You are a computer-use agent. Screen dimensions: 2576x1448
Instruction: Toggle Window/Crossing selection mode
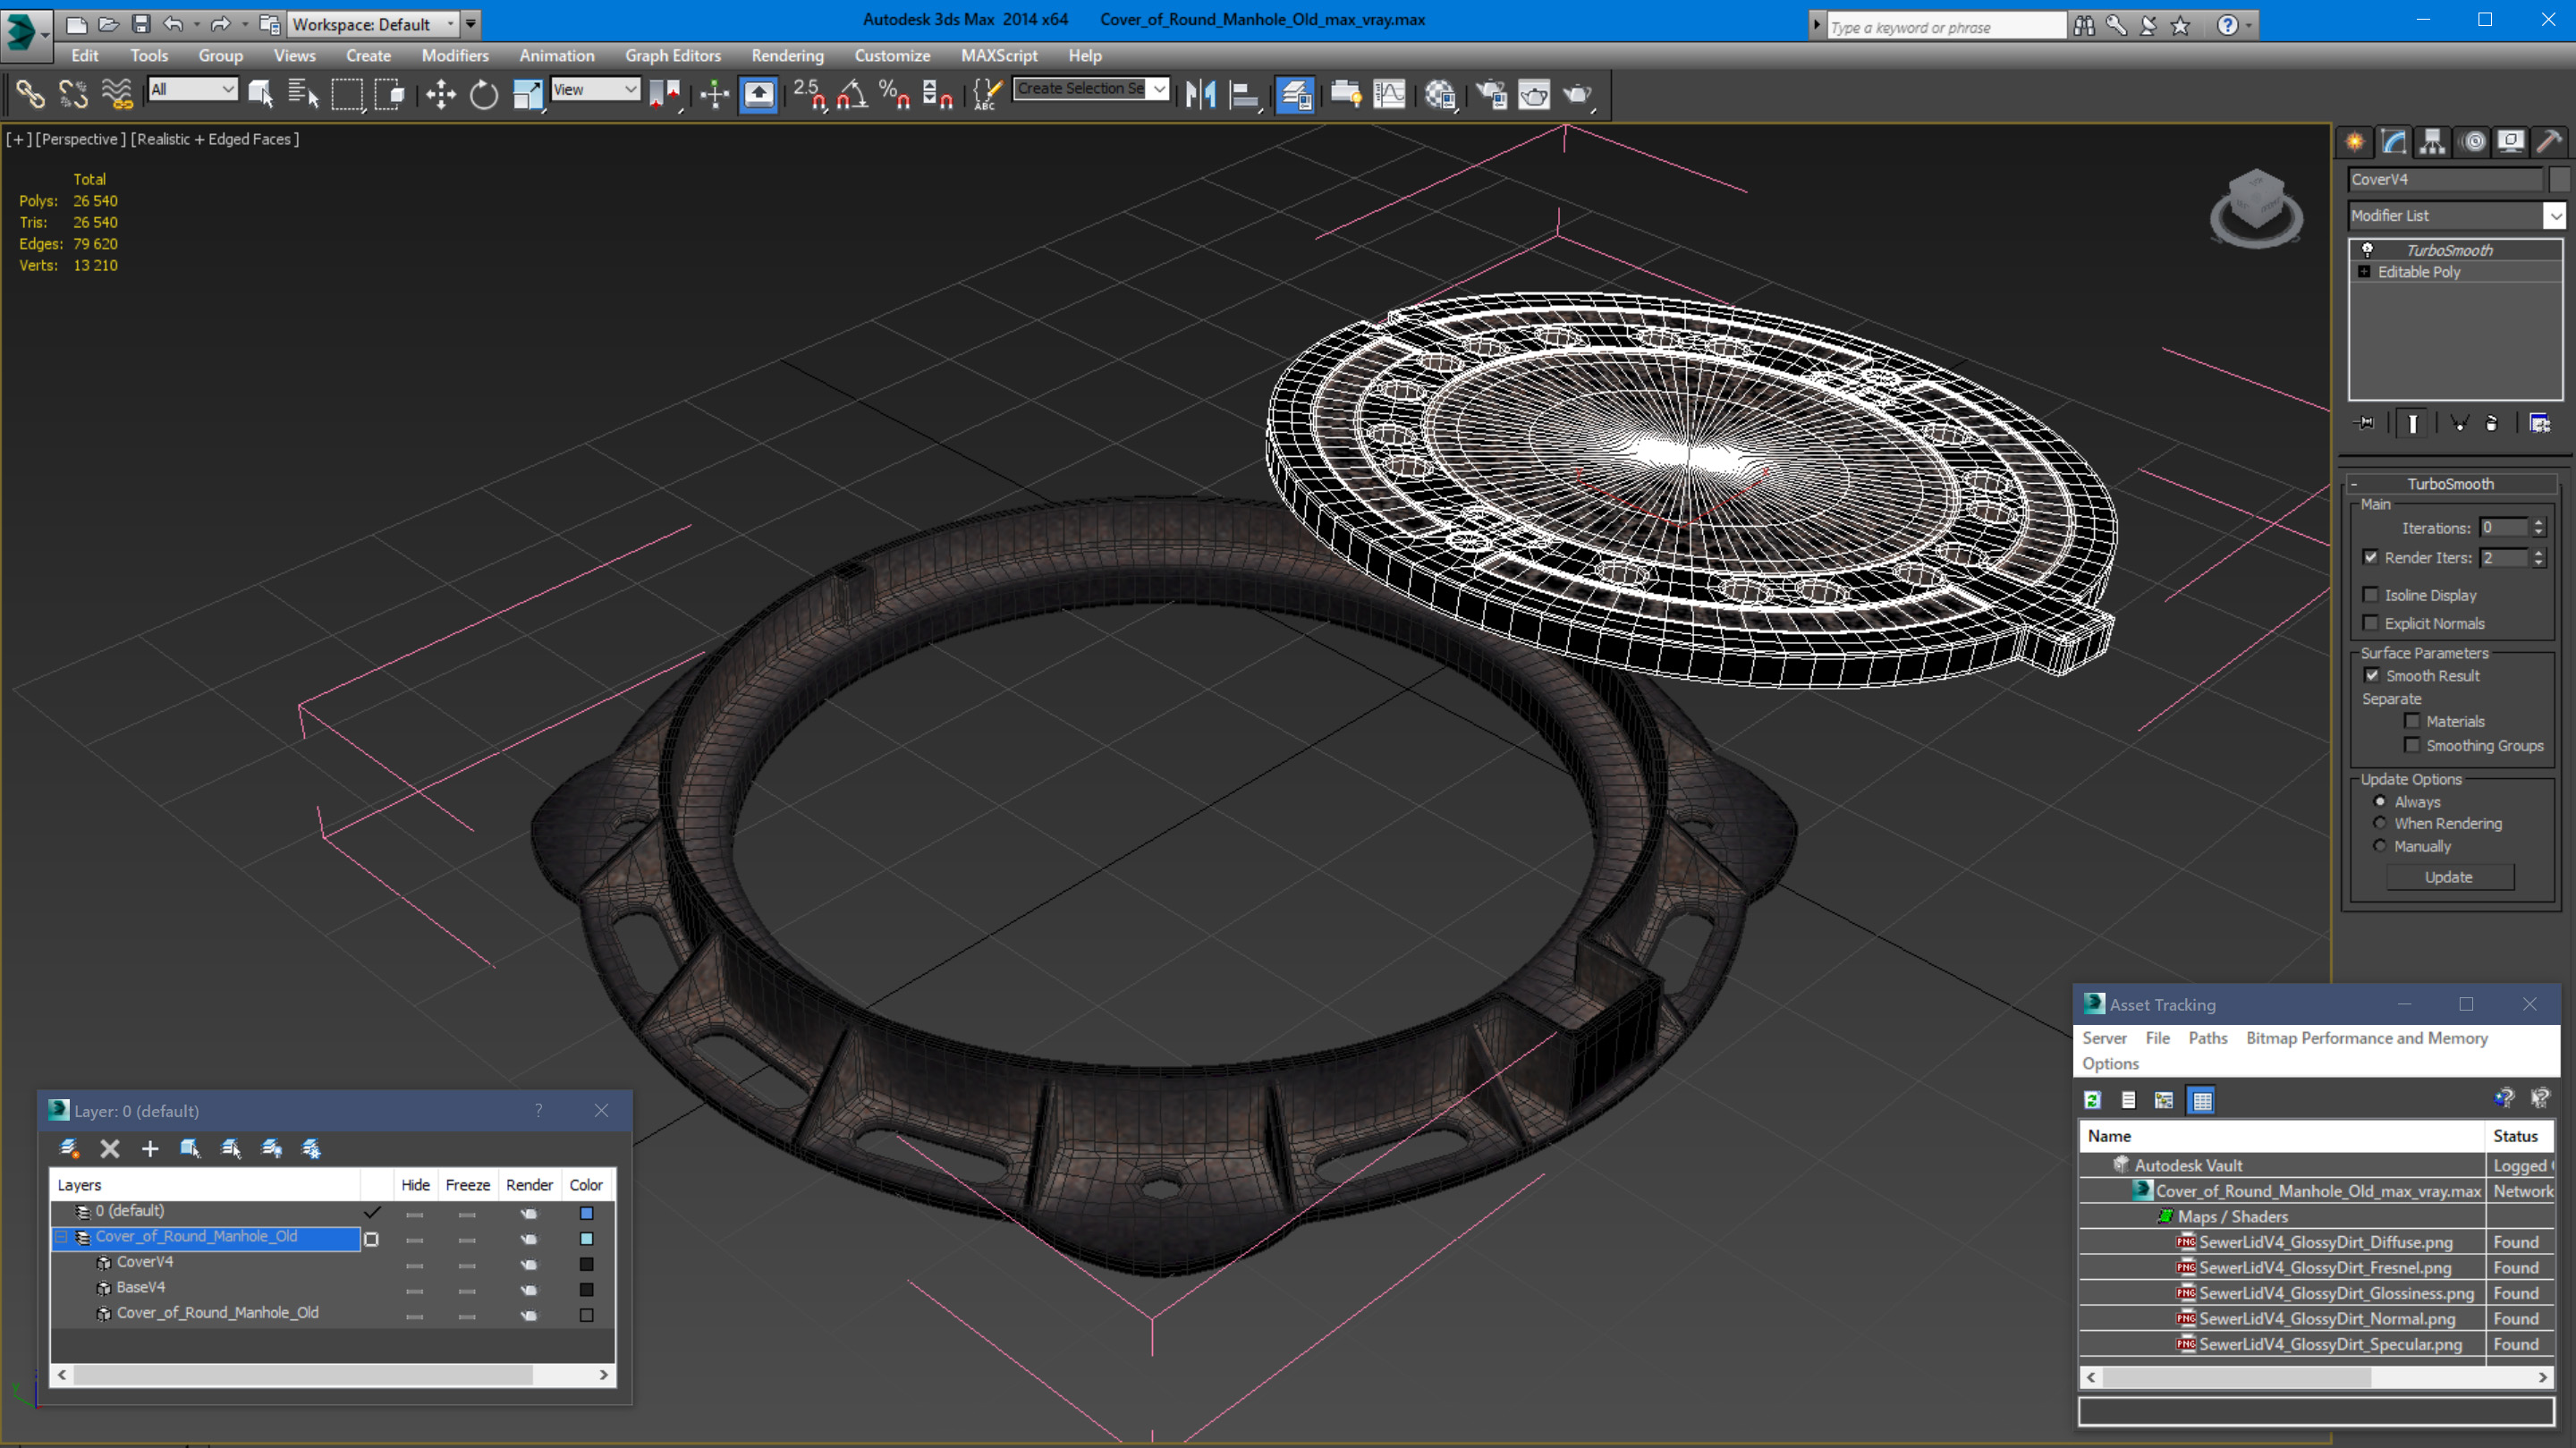[x=389, y=95]
